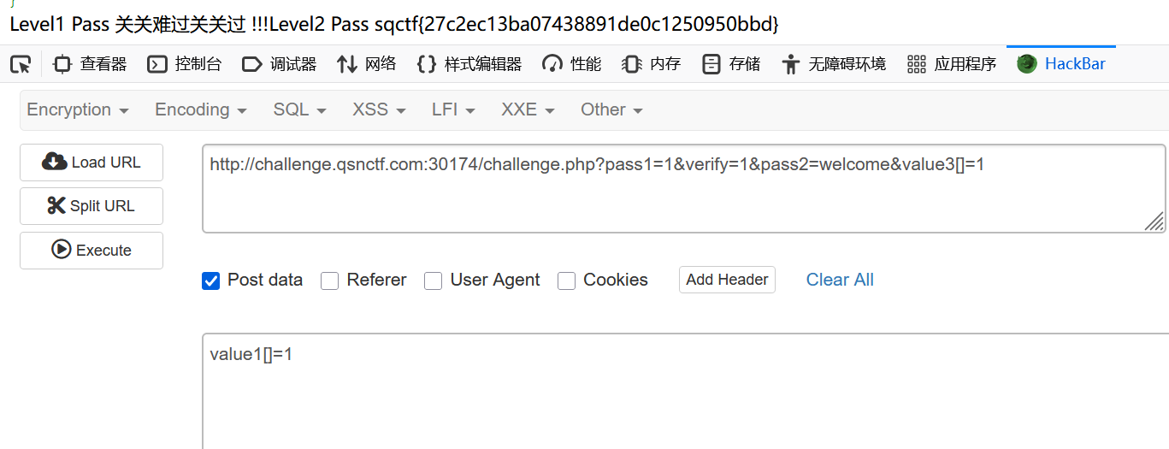Viewport: 1169px width, 449px height.
Task: Uncheck the Post data checkbox
Action: [x=211, y=281]
